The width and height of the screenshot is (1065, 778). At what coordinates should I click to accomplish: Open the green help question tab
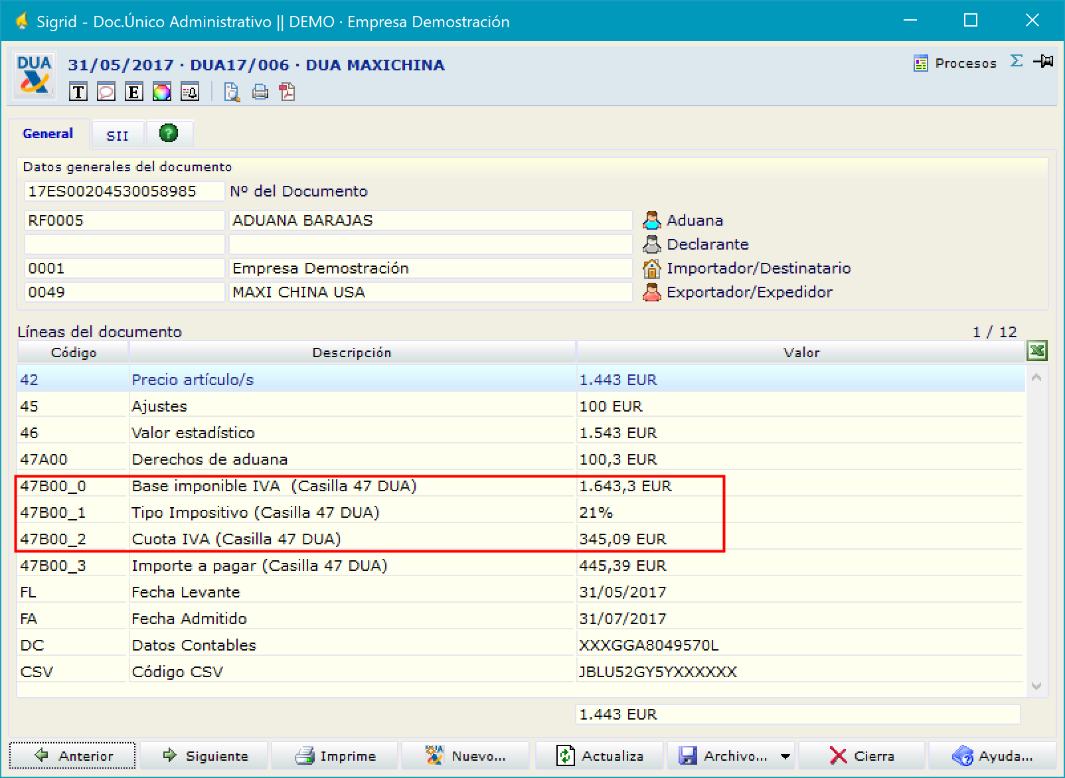point(169,133)
